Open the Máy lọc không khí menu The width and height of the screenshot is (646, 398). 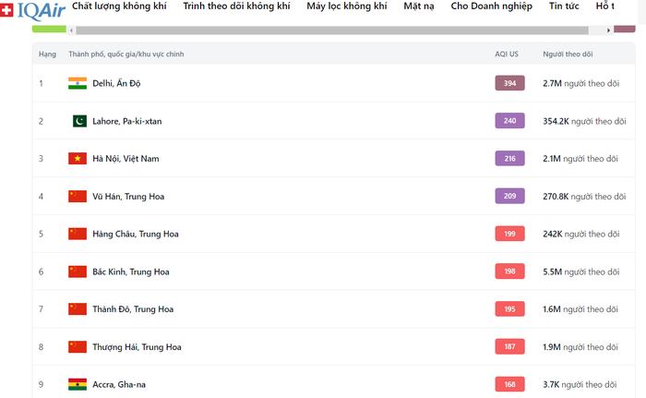347,6
